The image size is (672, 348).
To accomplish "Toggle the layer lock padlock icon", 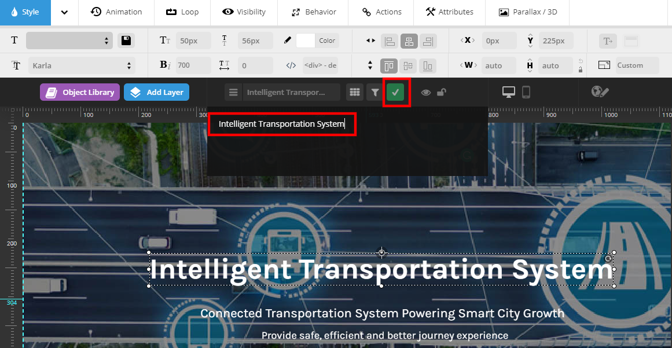I will (x=442, y=91).
